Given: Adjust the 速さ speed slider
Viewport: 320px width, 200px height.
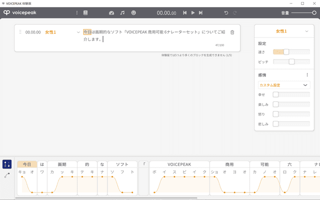Looking at the screenshot, I should pos(291,52).
